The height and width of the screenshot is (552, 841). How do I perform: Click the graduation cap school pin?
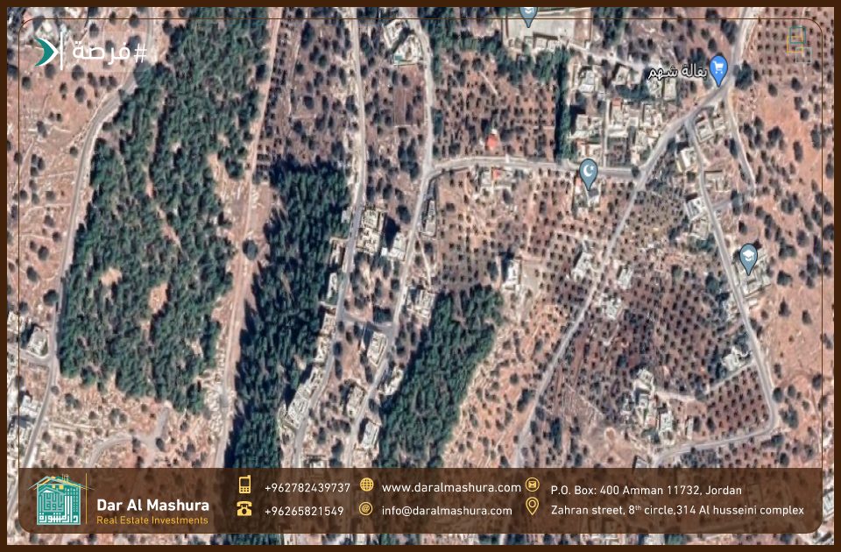coord(748,257)
